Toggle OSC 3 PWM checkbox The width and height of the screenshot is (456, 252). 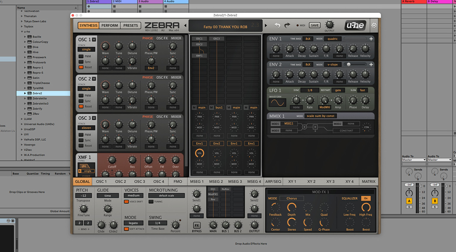(81, 135)
